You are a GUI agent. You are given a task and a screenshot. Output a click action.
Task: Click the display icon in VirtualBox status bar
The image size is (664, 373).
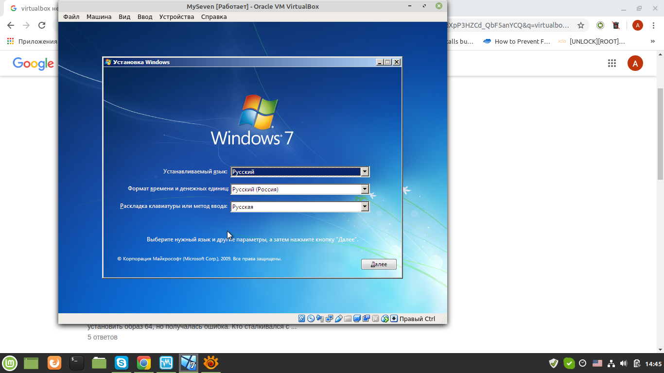[357, 319]
